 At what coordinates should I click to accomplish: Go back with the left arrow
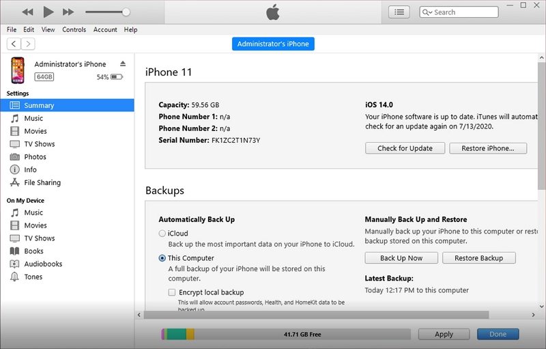[14, 44]
